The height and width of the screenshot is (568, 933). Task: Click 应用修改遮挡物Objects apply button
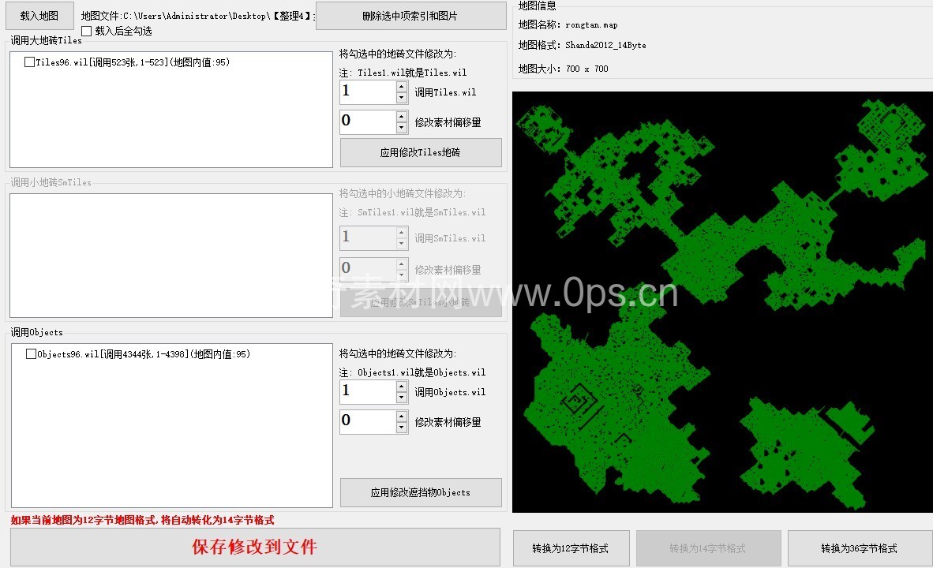pos(420,492)
